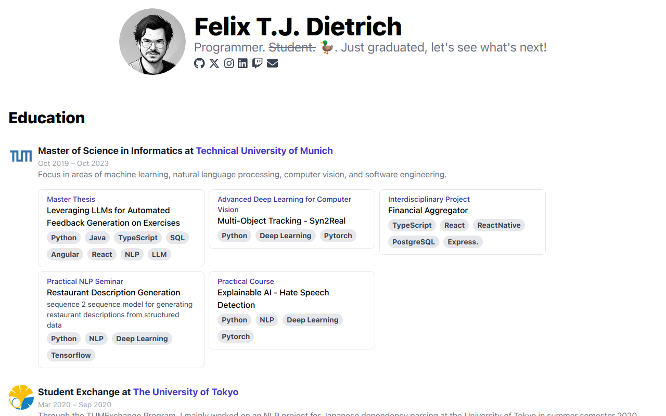Click the University of Tokyo ginkgo logo
This screenshot has width=666, height=416.
point(21,396)
